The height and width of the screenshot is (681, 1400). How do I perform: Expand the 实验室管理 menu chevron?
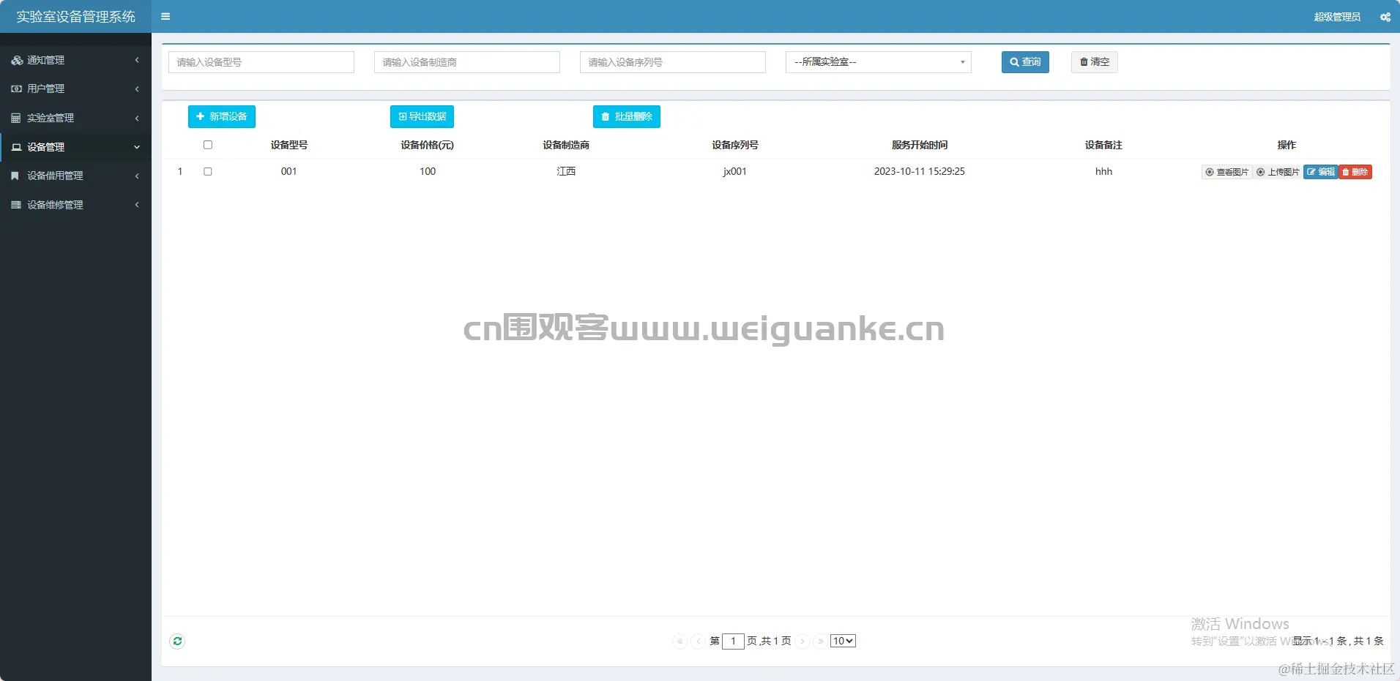tap(137, 118)
